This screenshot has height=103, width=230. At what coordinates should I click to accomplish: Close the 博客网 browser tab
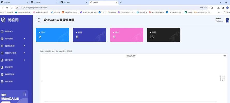coord(116,2)
